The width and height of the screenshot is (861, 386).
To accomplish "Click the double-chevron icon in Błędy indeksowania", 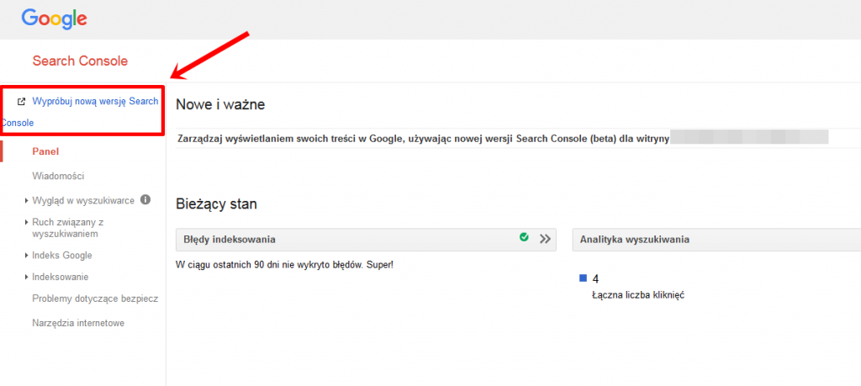I will [545, 239].
